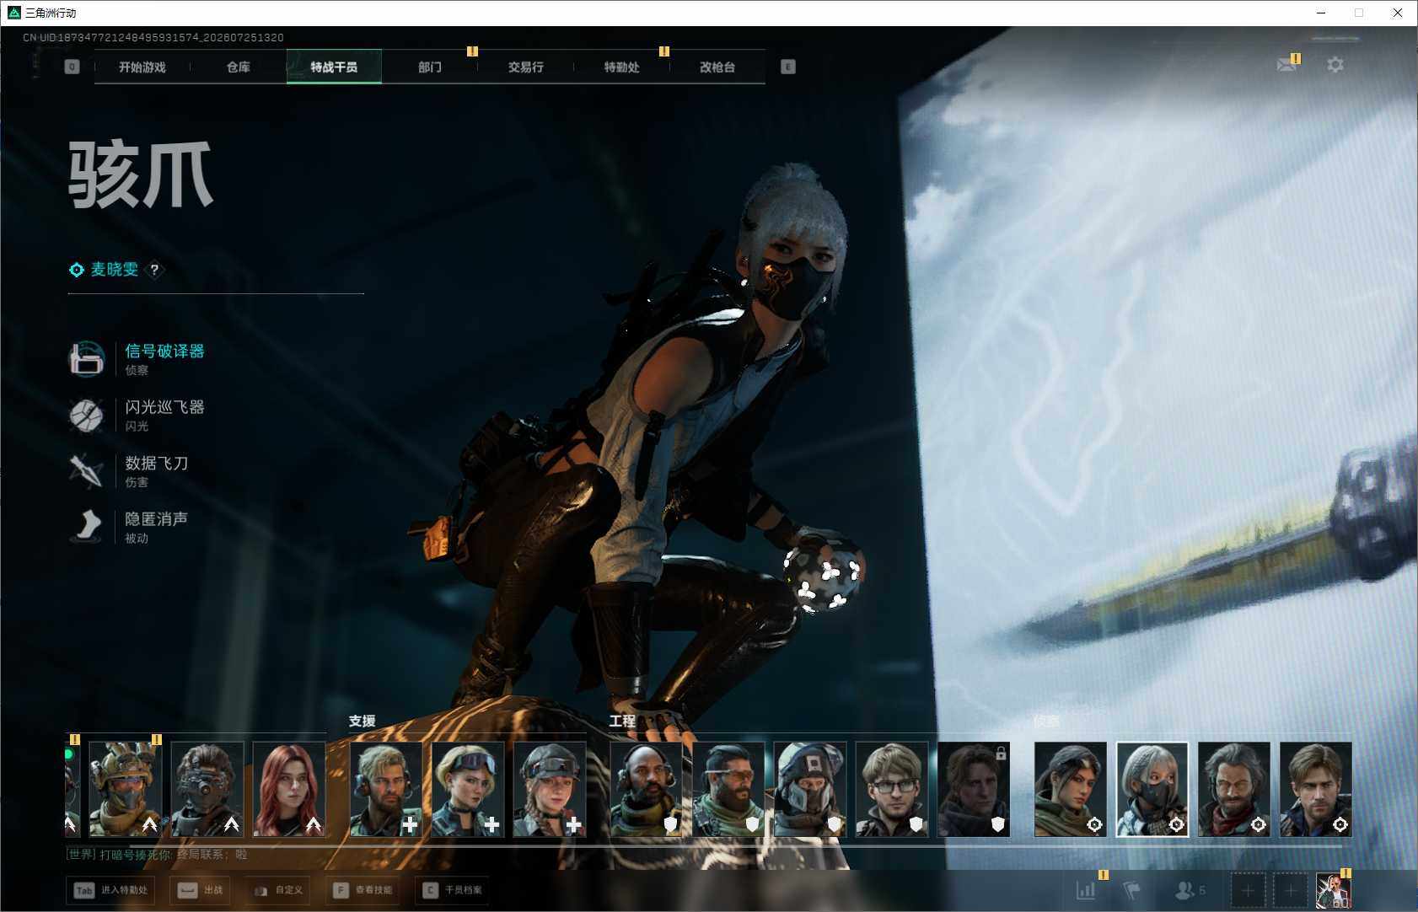Select the last recon operator portrait
This screenshot has width=1418, height=912.
pos(1316,789)
